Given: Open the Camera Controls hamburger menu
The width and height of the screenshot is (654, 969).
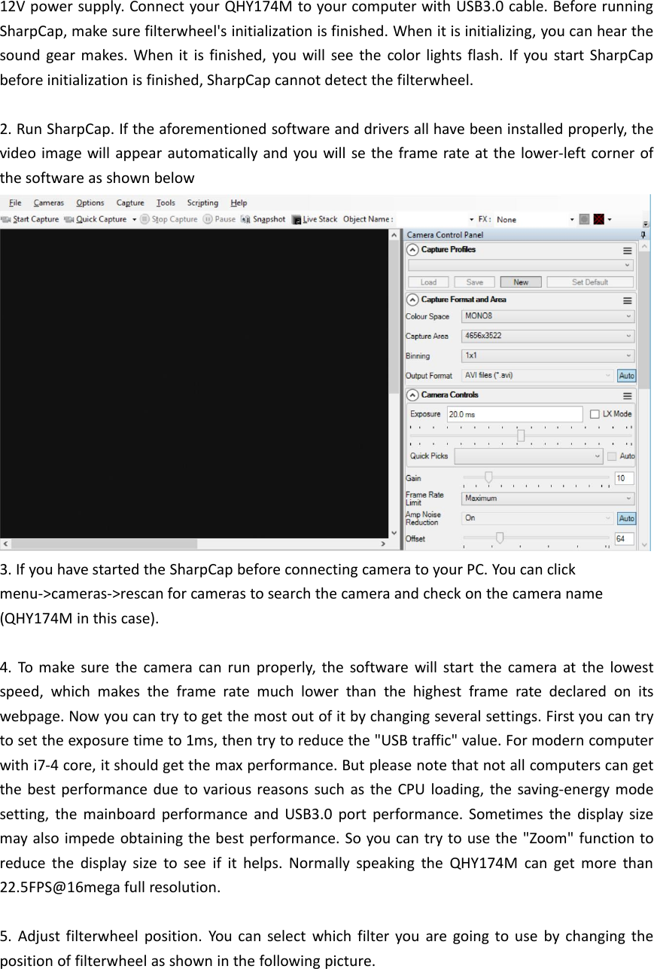Looking at the screenshot, I should click(x=627, y=395).
